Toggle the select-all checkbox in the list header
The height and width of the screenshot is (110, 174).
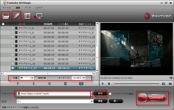coord(3,24)
